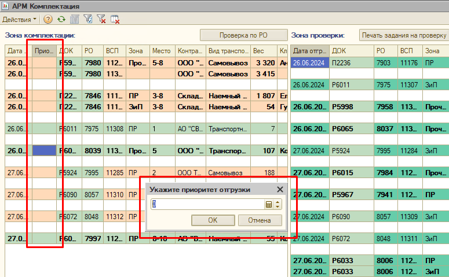449x277 pixels.
Task: Open help with the question mark icon
Action: pyautogui.click(x=48, y=20)
